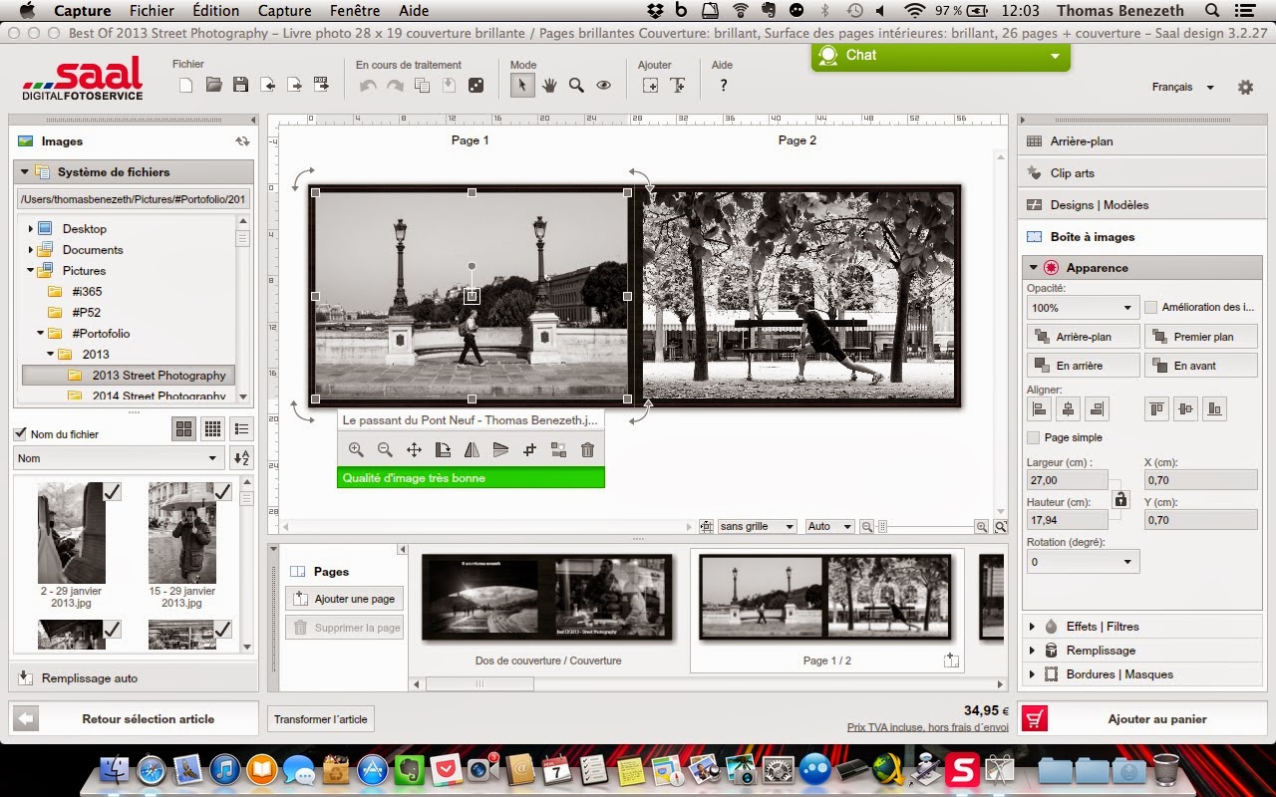1276x797 pixels.
Task: Click the add text box icon
Action: 678,86
